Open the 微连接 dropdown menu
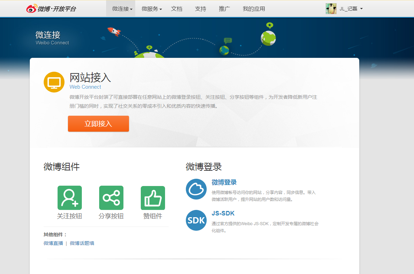 pyautogui.click(x=121, y=8)
